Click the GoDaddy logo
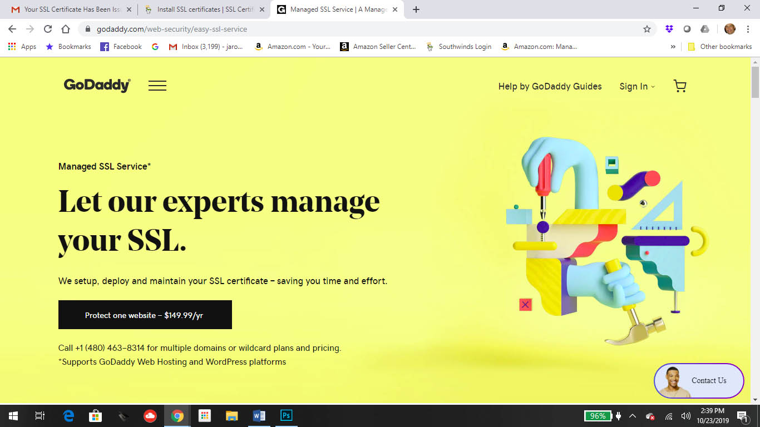The width and height of the screenshot is (760, 427). click(x=97, y=85)
